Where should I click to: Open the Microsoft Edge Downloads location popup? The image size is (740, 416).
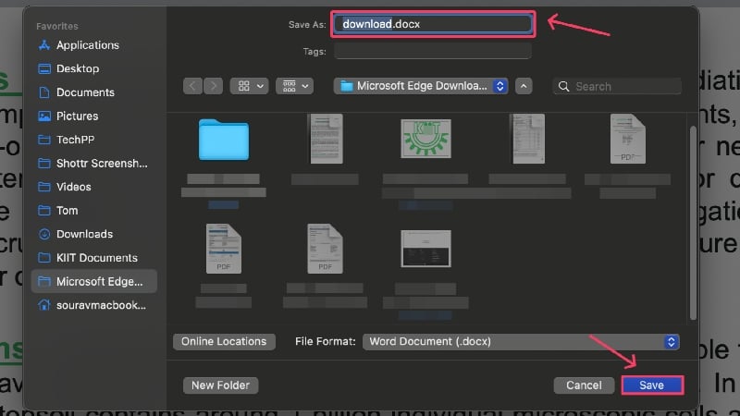tap(421, 86)
